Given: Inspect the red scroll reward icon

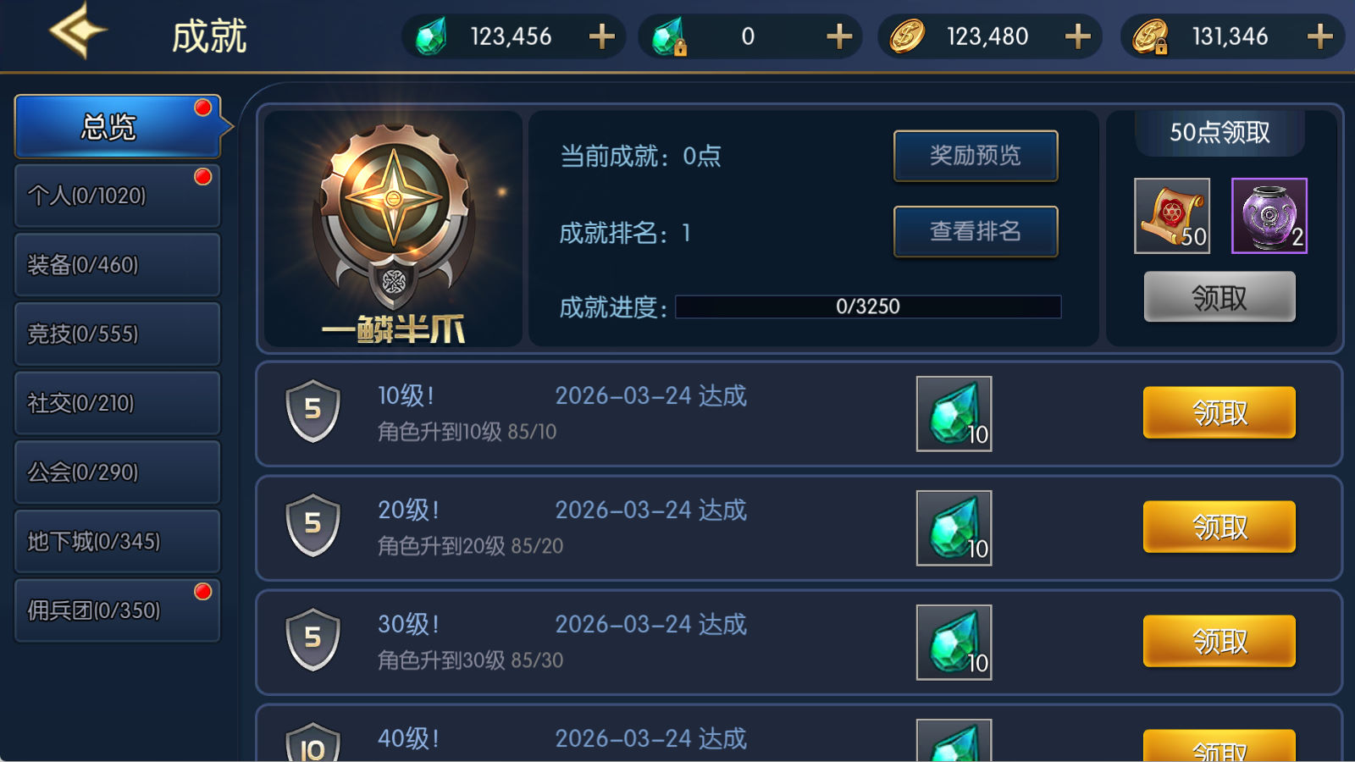Looking at the screenshot, I should [1172, 216].
